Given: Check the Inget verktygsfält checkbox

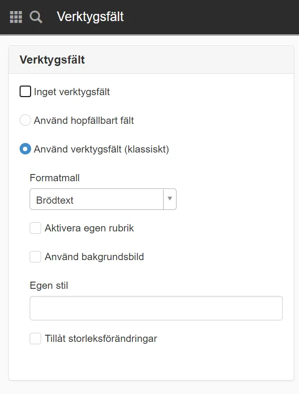Looking at the screenshot, I should coord(25,91).
